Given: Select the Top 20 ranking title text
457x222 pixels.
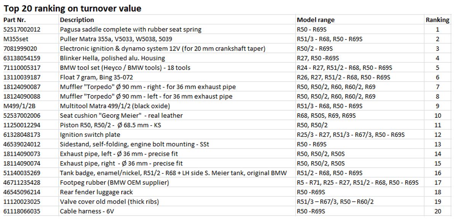Looking at the screenshot, I should [72, 8].
